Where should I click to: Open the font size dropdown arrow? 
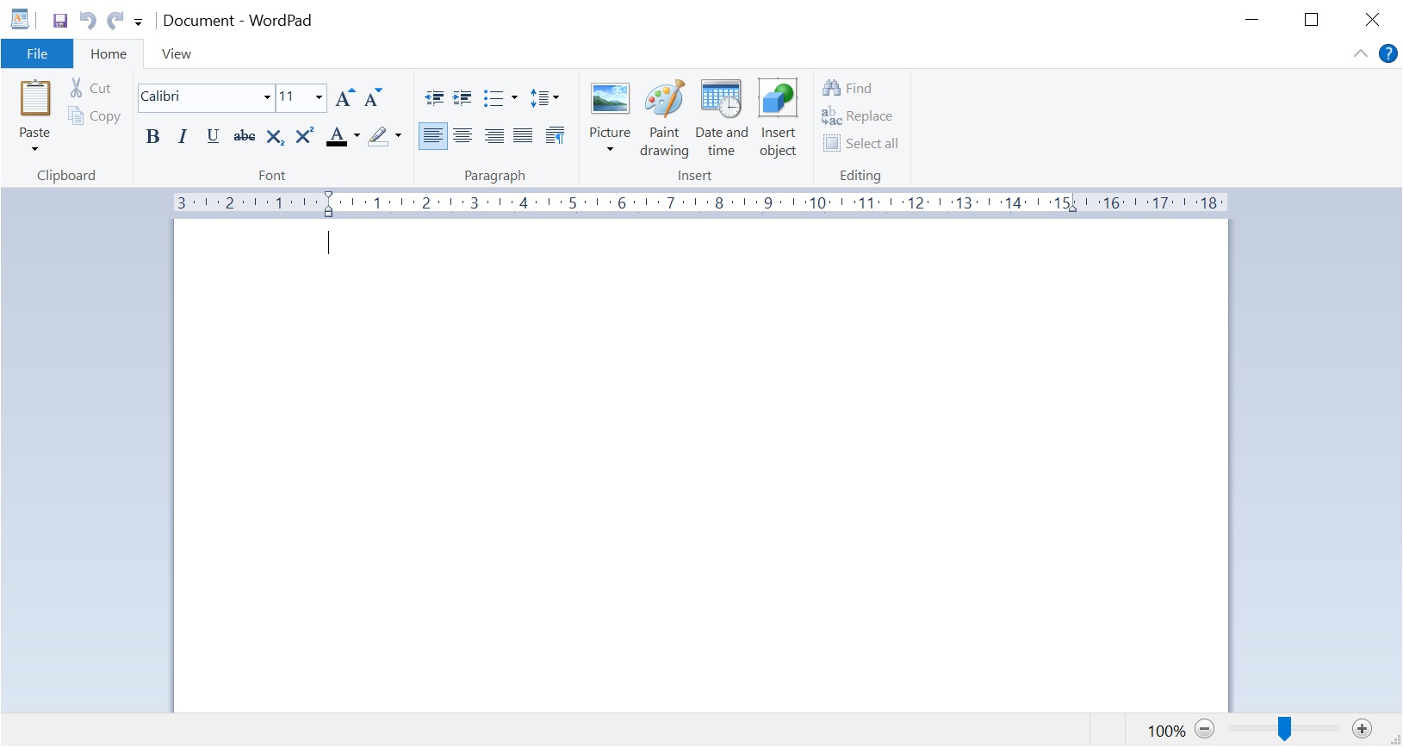pos(319,97)
